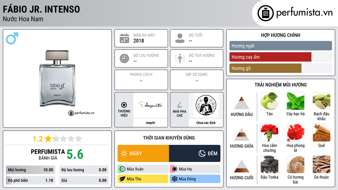Click the person icon beside Độ tuổi
The width and height of the screenshot is (338, 190).
180,38
